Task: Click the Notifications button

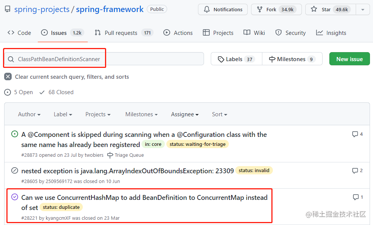Action: [x=223, y=9]
